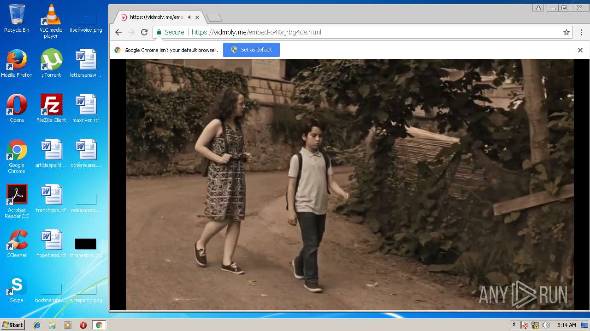Select the maxriver.rtf document icon

click(x=86, y=108)
